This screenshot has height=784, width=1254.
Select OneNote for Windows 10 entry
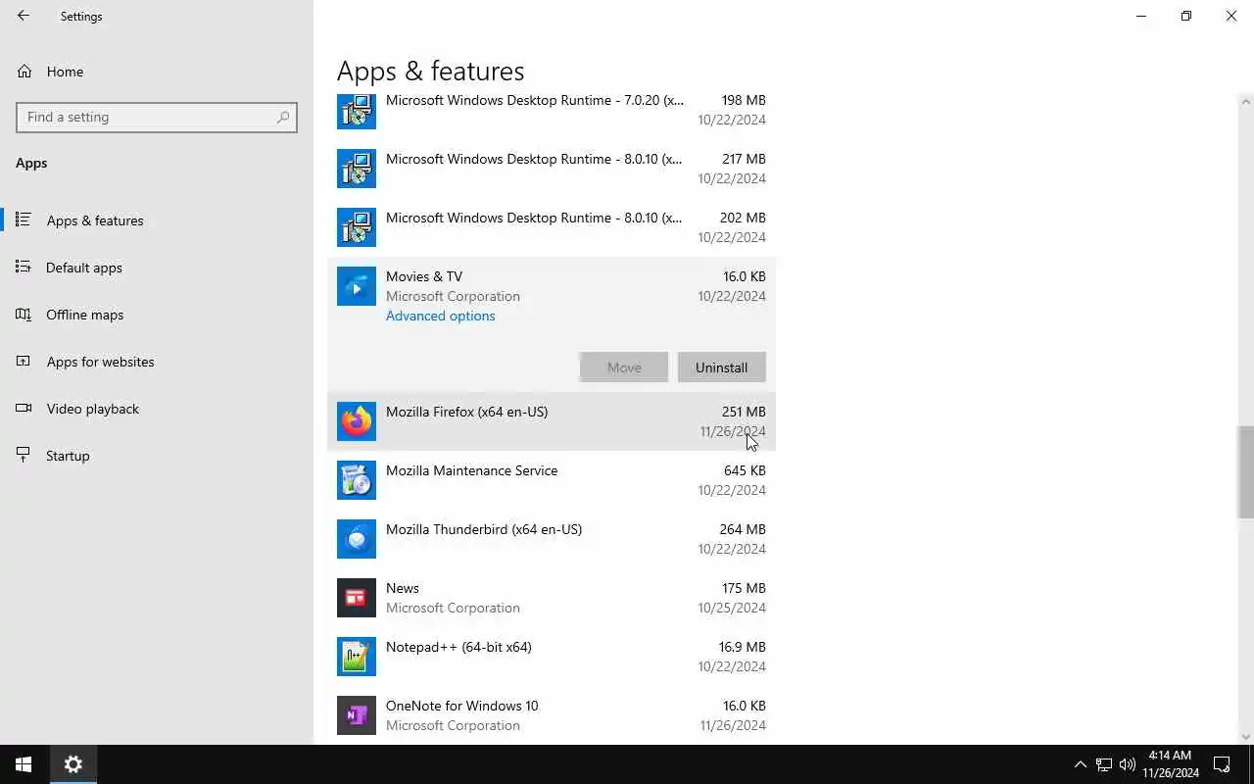coord(552,715)
